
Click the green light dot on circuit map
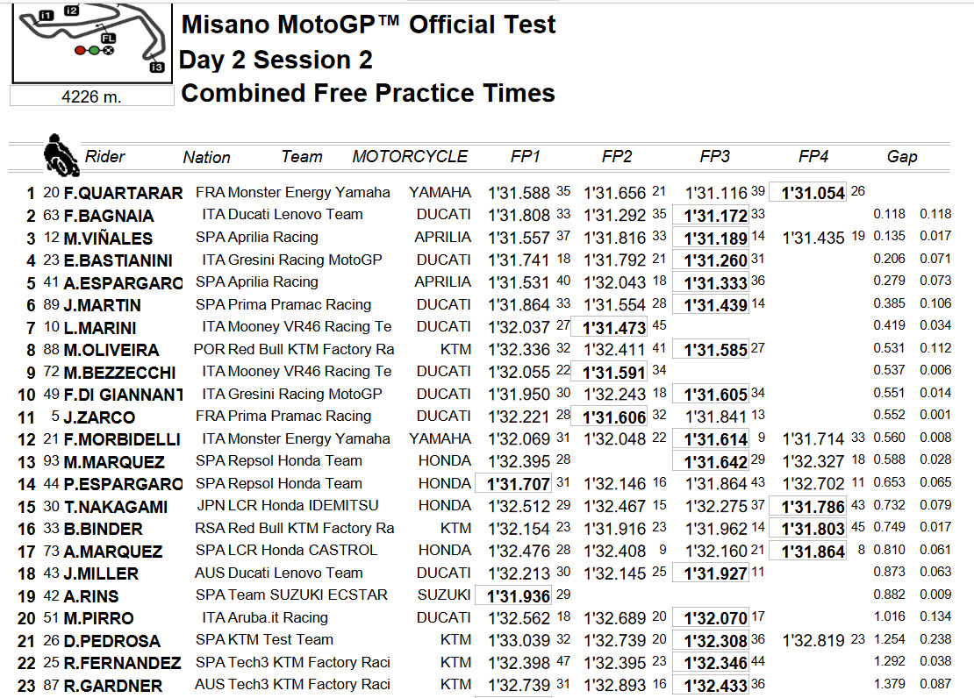(x=93, y=50)
